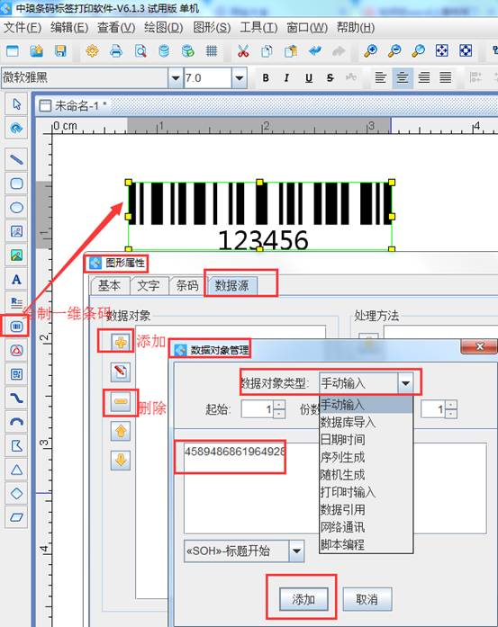Open the printer icon in toolbar
This screenshot has height=627, width=498.
[x=116, y=51]
